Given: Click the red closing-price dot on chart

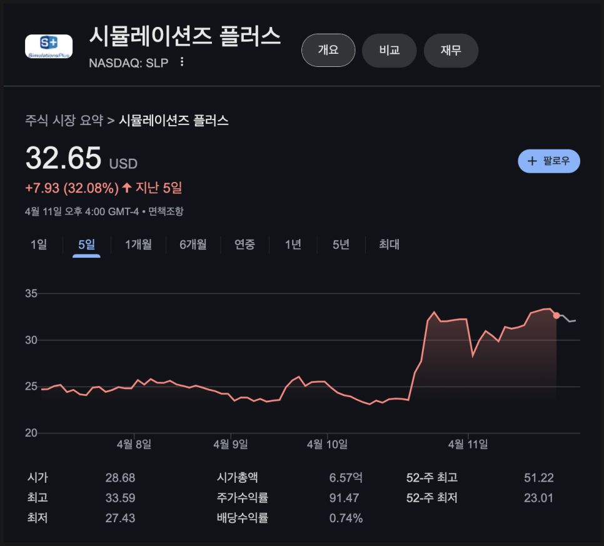Looking at the screenshot, I should point(556,316).
